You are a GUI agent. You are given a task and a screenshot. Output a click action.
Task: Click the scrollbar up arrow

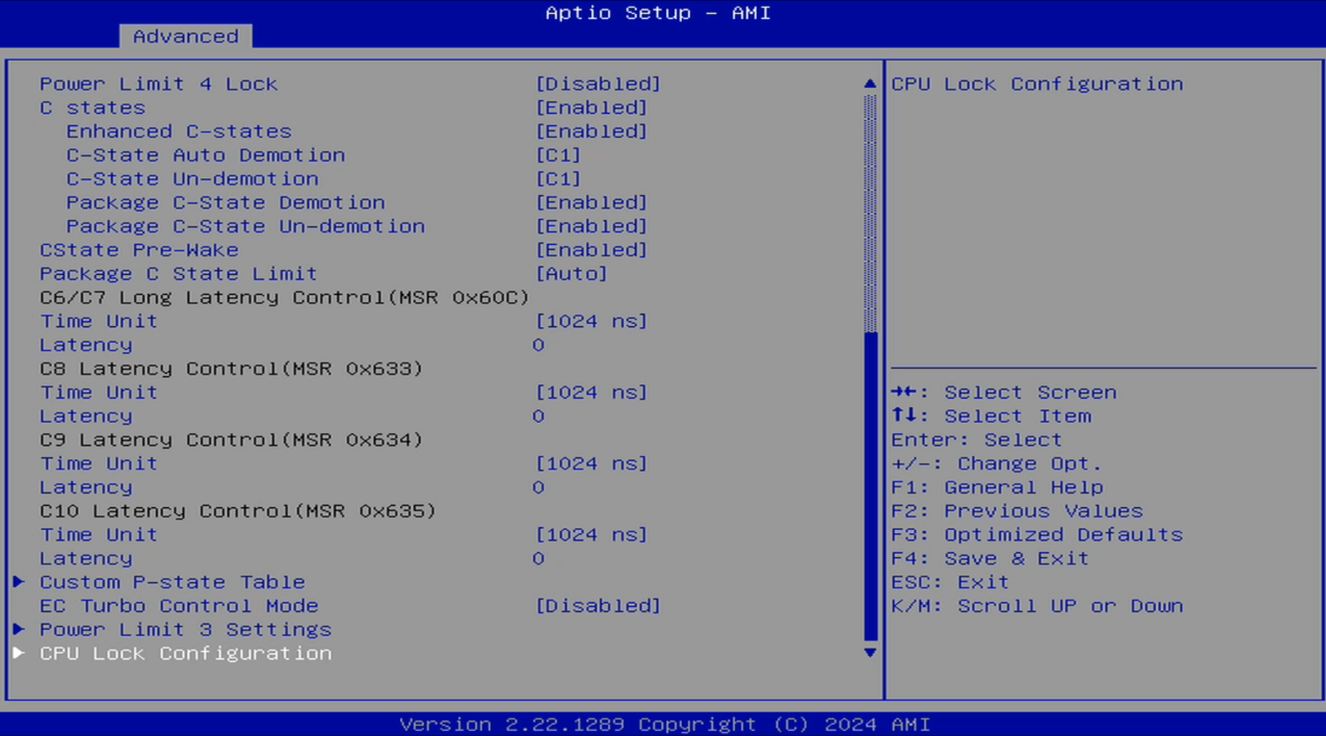(x=870, y=84)
